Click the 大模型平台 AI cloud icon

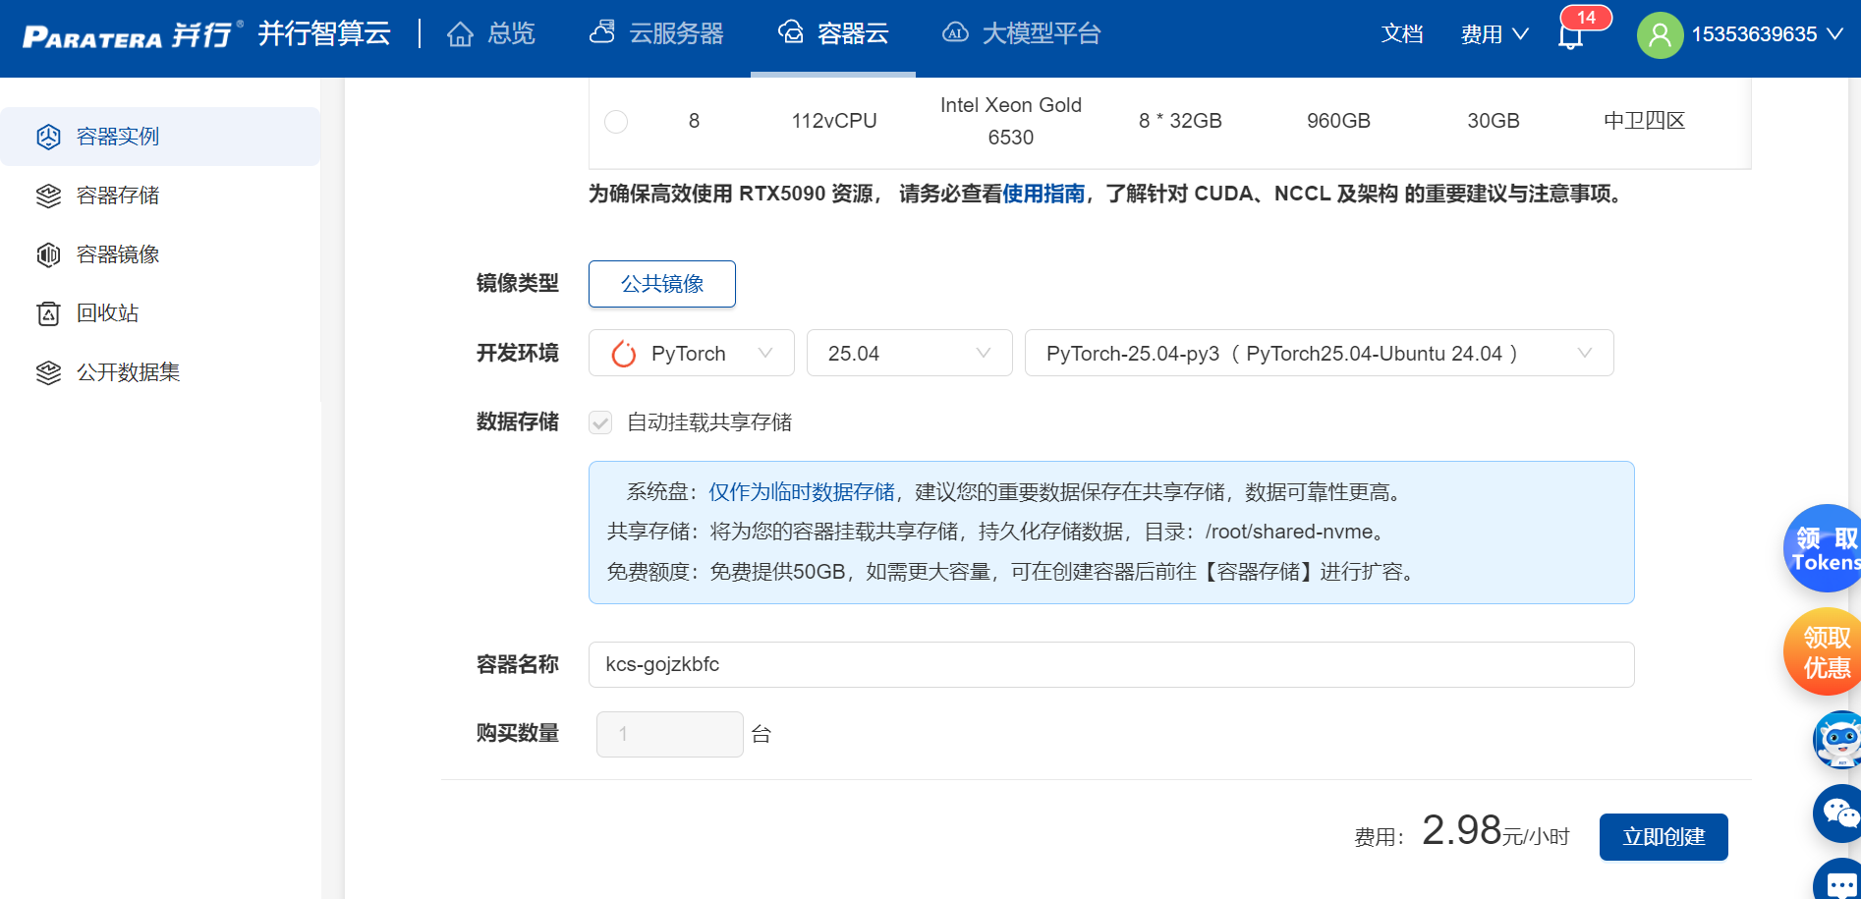click(x=955, y=32)
